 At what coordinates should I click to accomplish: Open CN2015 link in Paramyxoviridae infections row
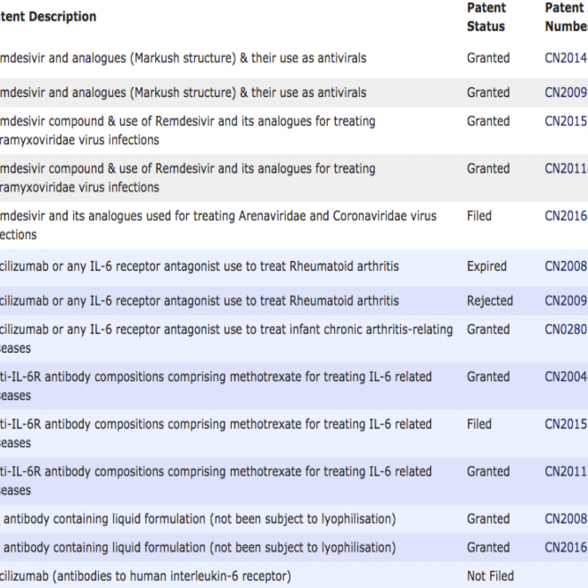click(x=567, y=121)
